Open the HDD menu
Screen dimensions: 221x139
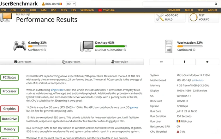[x=33, y=10]
